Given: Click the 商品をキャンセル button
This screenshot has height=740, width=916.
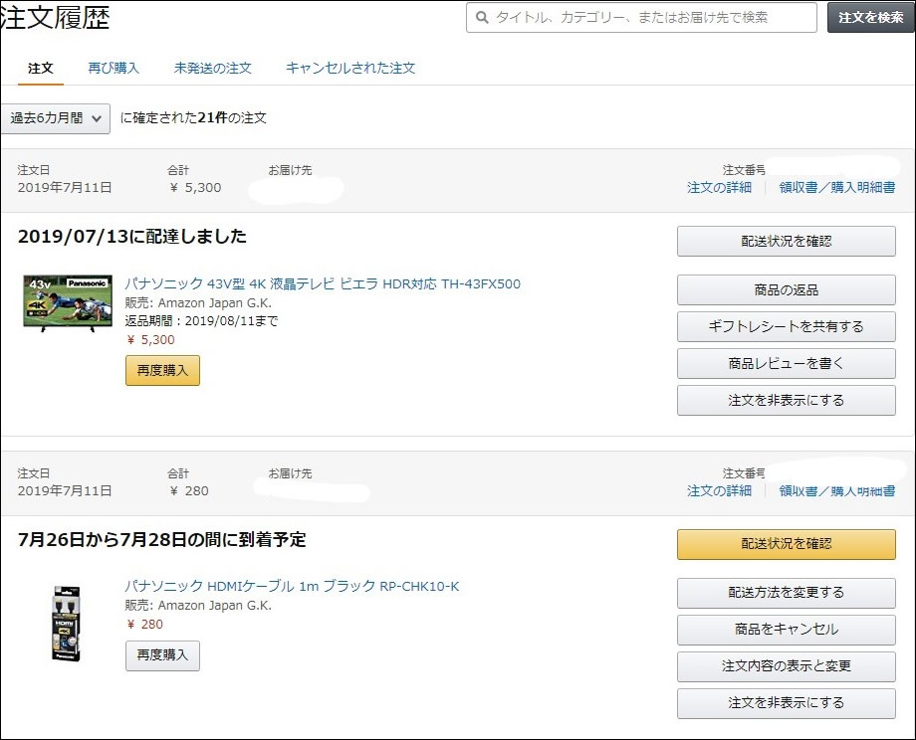Looking at the screenshot, I should [787, 630].
